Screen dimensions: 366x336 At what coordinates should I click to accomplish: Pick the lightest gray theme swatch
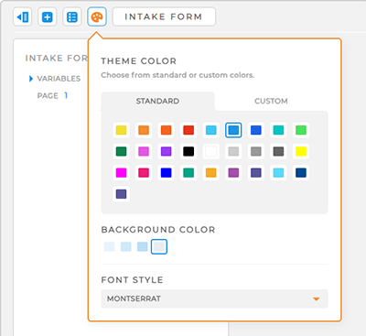[233, 152]
